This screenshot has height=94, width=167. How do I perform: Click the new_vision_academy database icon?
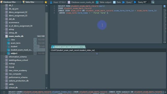pyautogui.click(x=7, y=70)
